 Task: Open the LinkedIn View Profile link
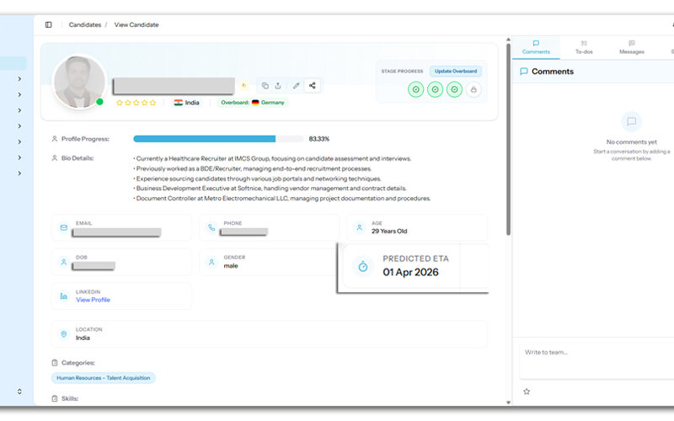point(93,300)
